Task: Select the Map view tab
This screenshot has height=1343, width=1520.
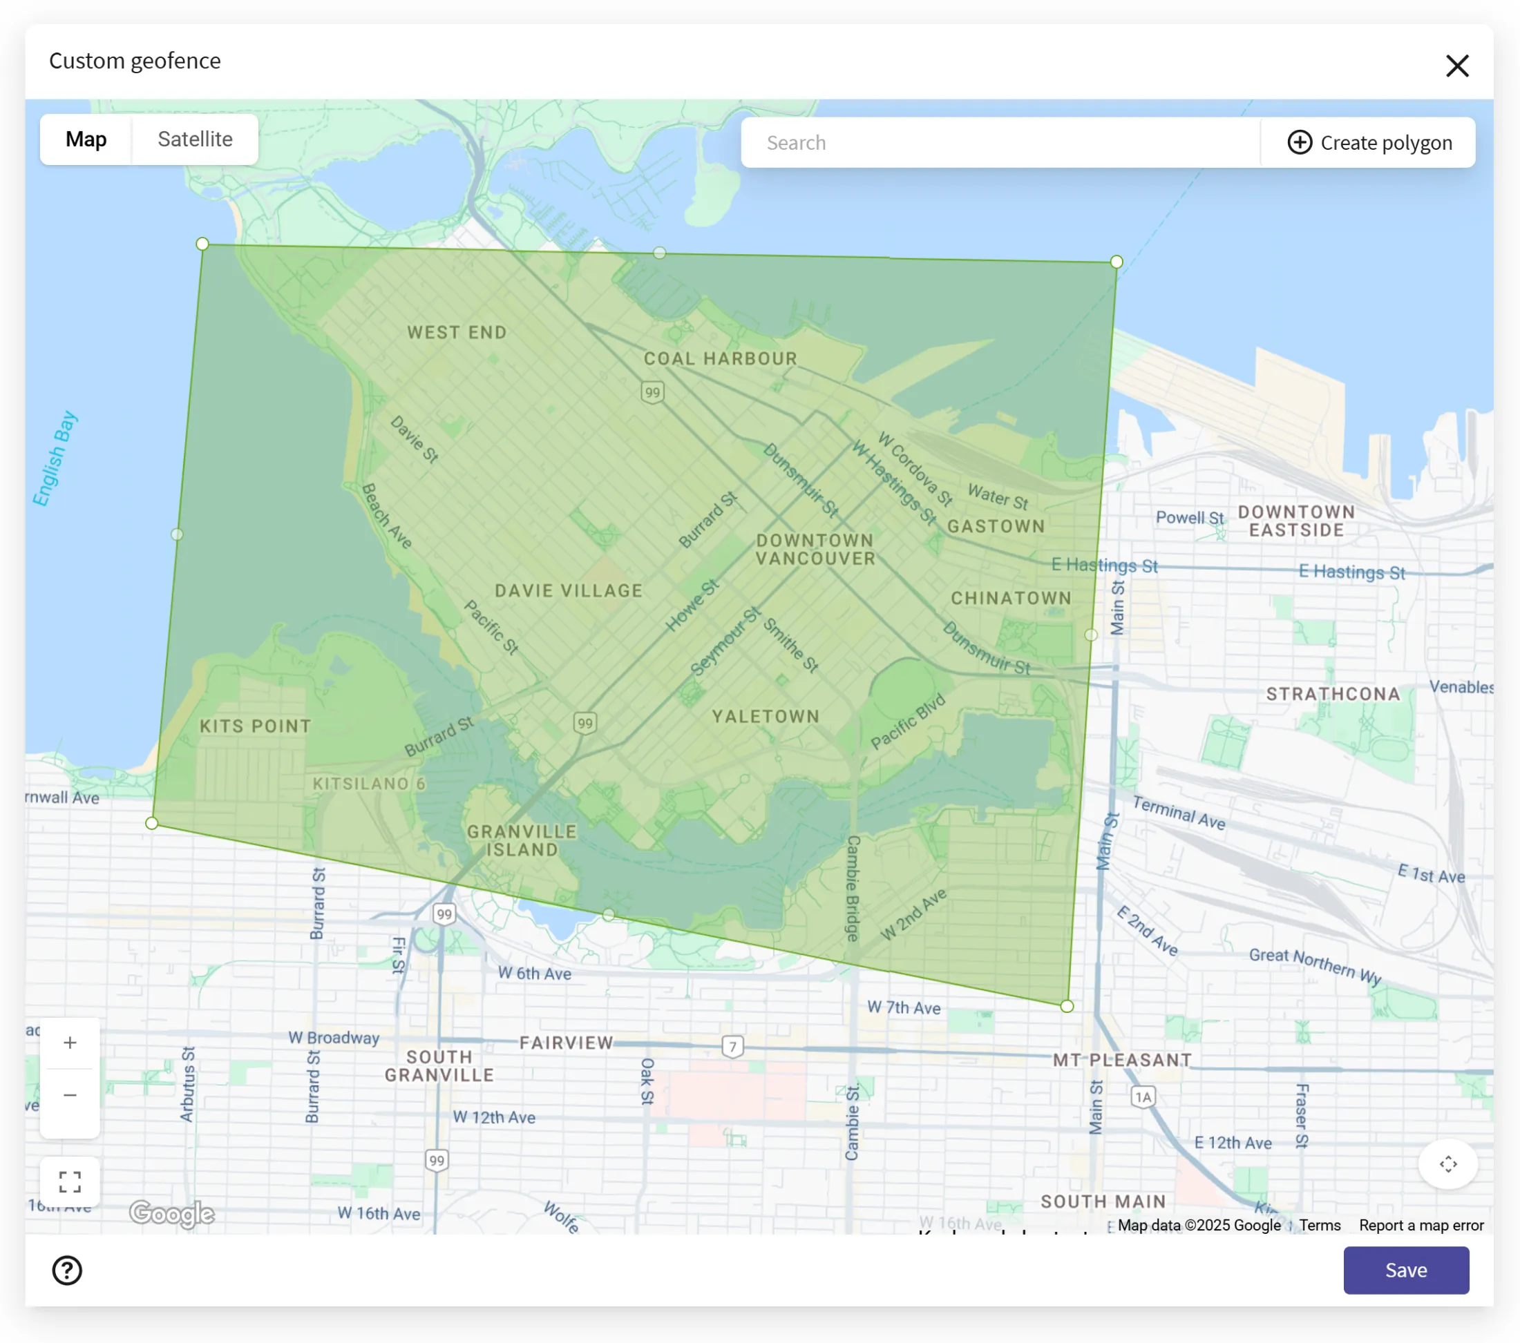Action: click(x=86, y=139)
